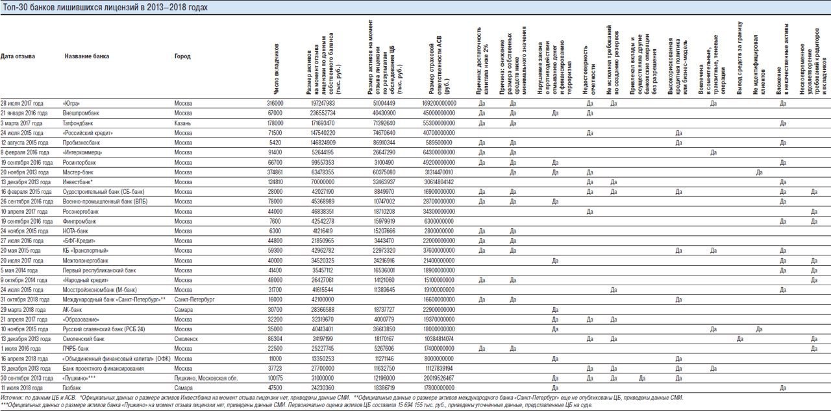
Task: Select the bank name «Пушкино»***
Action: [x=80, y=378]
